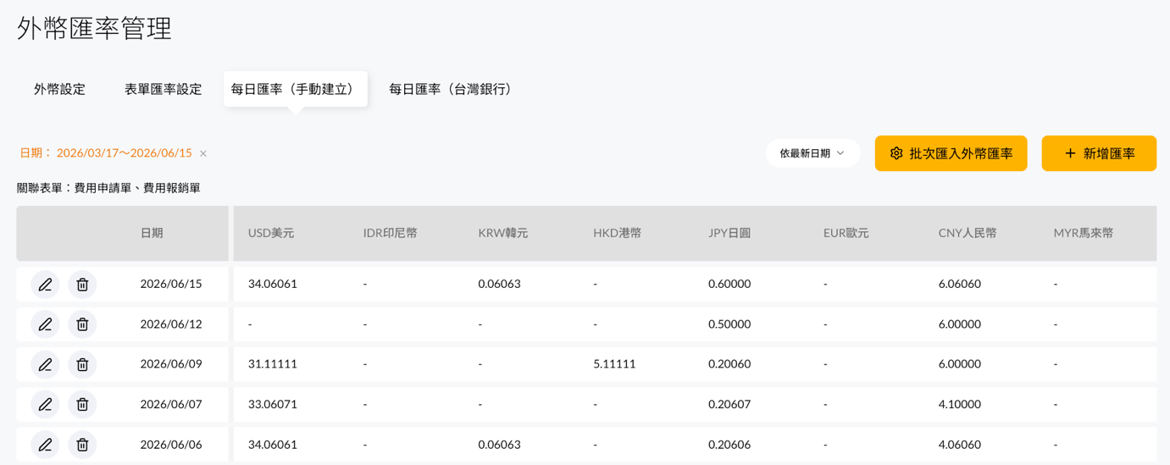Click the IDR印尼幣 column header
This screenshot has height=465, width=1170.
(390, 233)
